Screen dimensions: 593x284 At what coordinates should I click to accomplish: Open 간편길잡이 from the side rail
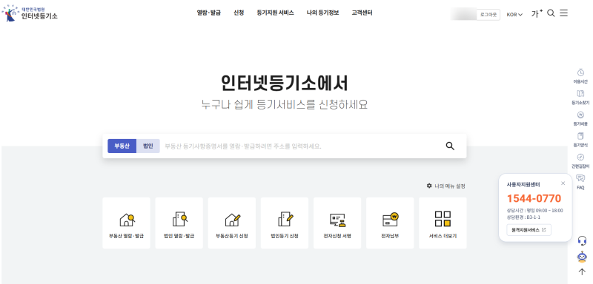(x=580, y=160)
